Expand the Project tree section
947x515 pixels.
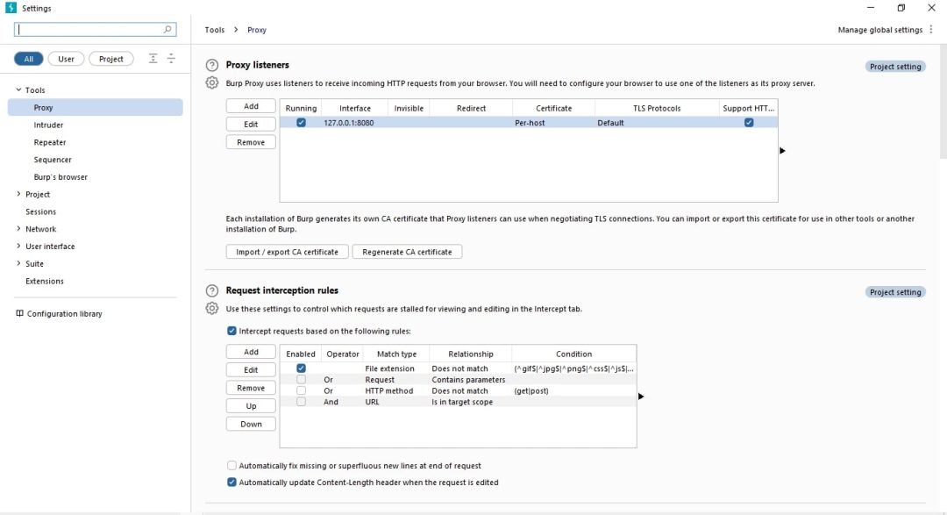click(18, 195)
